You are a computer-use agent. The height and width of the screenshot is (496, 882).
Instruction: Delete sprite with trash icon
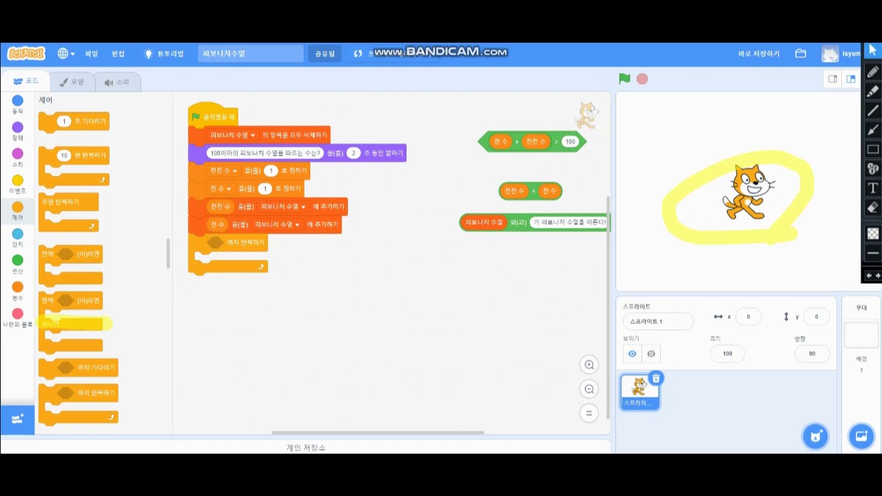656,378
